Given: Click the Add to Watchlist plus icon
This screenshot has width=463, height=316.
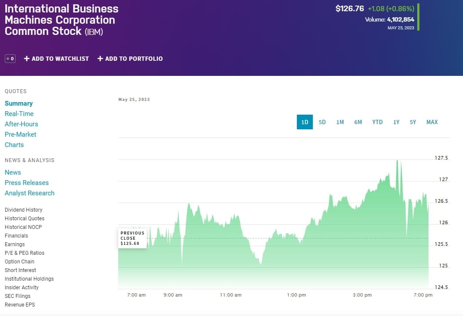Looking at the screenshot, I should (x=27, y=59).
